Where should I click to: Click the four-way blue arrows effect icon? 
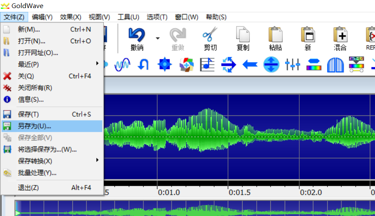(x=229, y=65)
